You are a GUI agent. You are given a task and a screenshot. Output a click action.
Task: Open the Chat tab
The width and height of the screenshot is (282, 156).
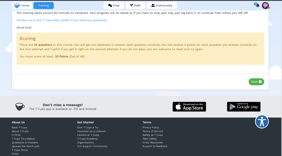[114, 5]
